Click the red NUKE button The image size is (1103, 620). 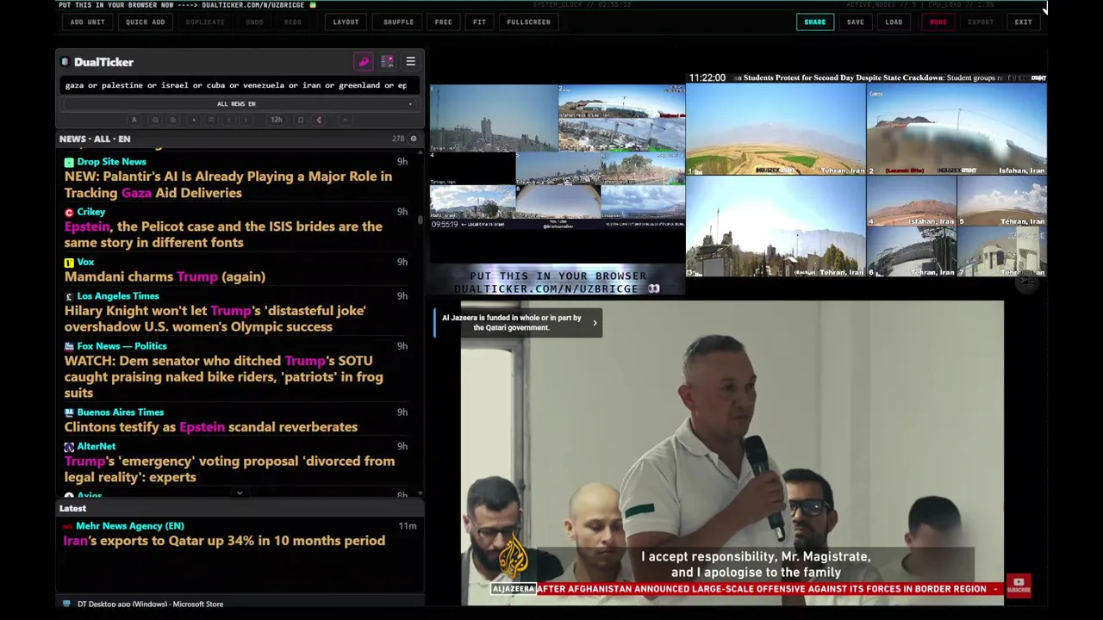(938, 22)
